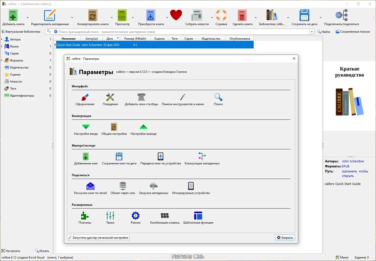Image resolution: width=376 pixels, height=261 pixels.
Task: Sort by the Размер (Мбайт) column header
Action: (135, 38)
